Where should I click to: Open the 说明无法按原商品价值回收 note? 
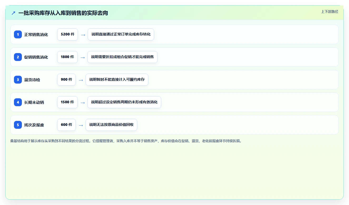coord(111,125)
